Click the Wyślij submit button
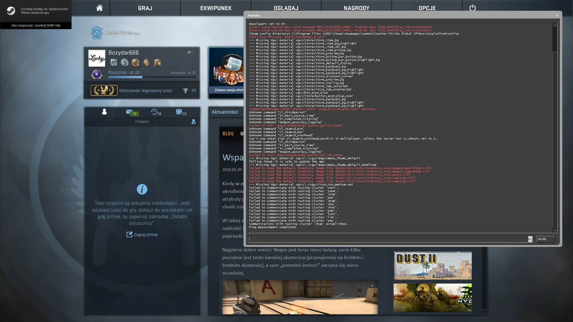 pos(546,239)
